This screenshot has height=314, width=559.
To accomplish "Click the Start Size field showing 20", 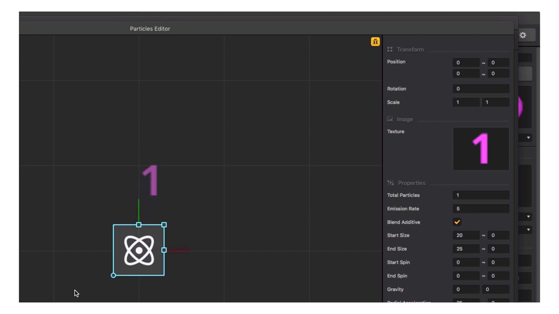I will [466, 235].
